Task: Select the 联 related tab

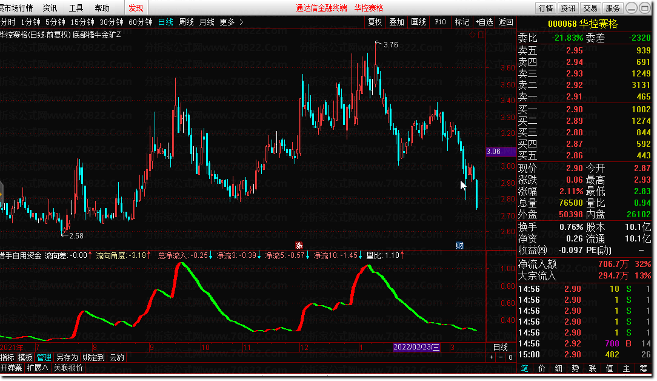Action: click(x=593, y=368)
